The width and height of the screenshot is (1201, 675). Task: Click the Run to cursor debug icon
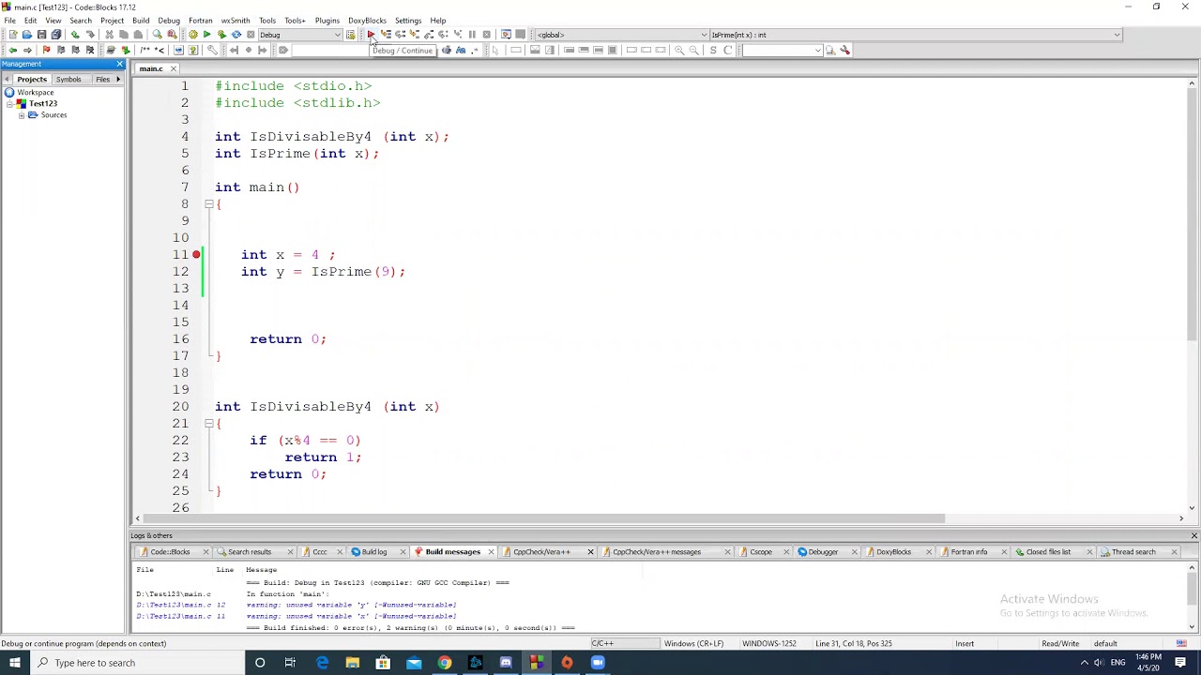[386, 35]
